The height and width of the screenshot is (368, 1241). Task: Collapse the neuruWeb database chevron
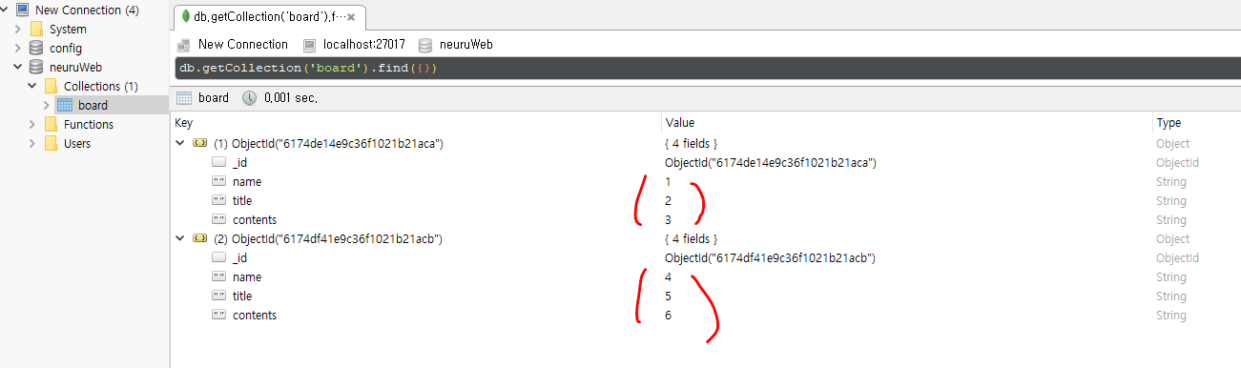pos(18,68)
